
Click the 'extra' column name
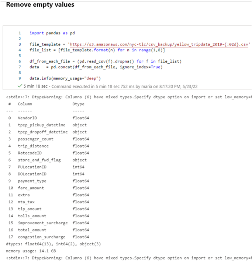point(24,195)
